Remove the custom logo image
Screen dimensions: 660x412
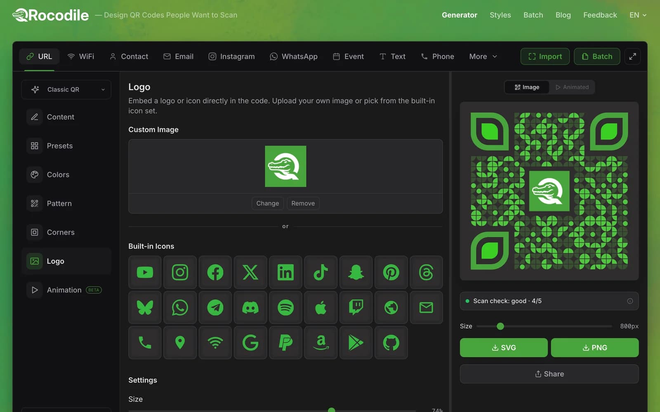tap(303, 204)
